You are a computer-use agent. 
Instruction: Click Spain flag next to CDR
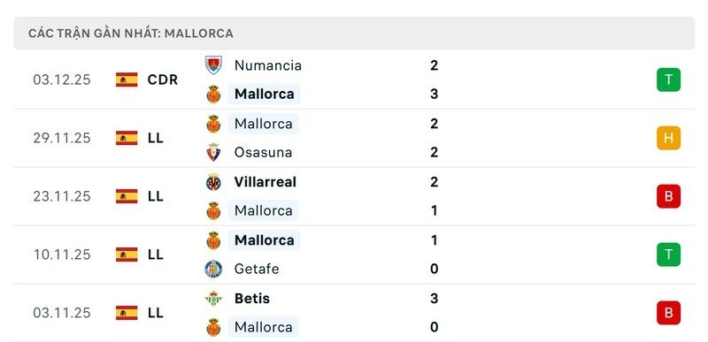pyautogui.click(x=127, y=80)
